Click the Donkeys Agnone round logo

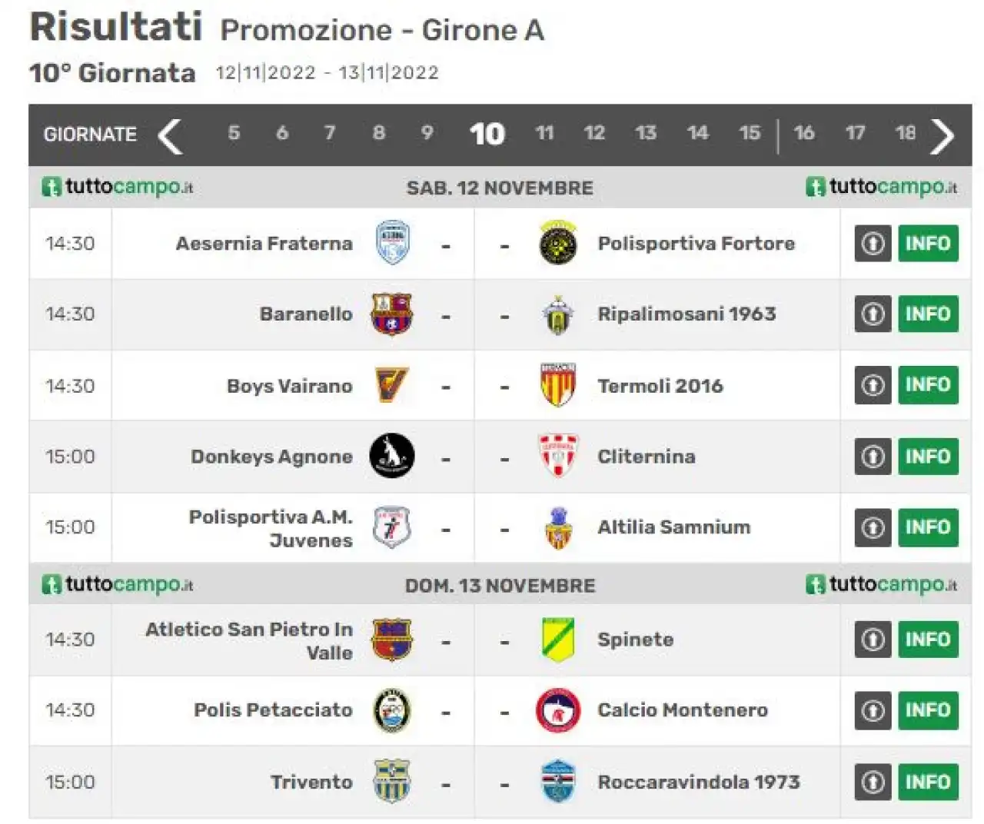coord(392,456)
